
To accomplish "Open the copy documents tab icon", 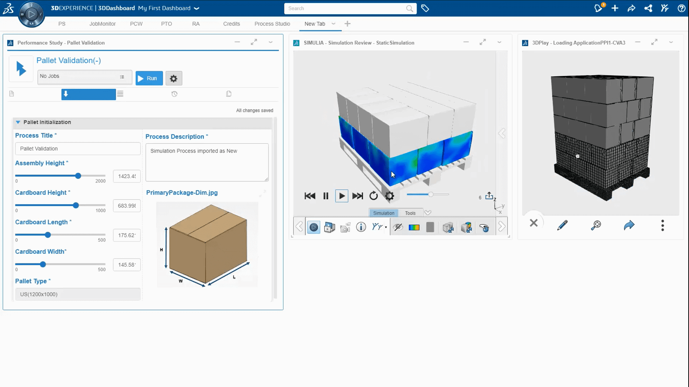I will 229,94.
